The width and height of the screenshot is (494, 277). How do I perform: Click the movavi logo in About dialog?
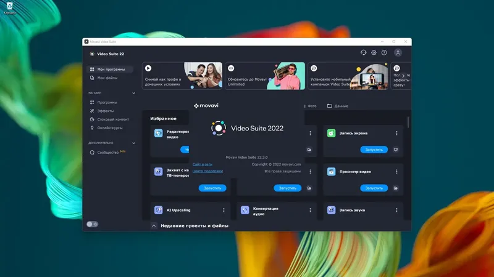(x=206, y=106)
